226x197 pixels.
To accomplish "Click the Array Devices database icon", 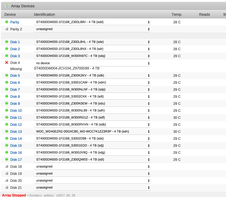I will pyautogui.click(x=7, y=6).
